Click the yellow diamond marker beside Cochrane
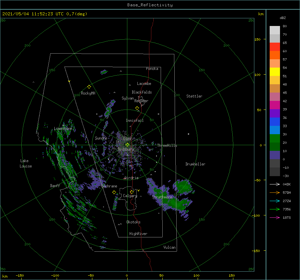Image resolution: width=300 pixels, height=280 pixels. point(114,192)
